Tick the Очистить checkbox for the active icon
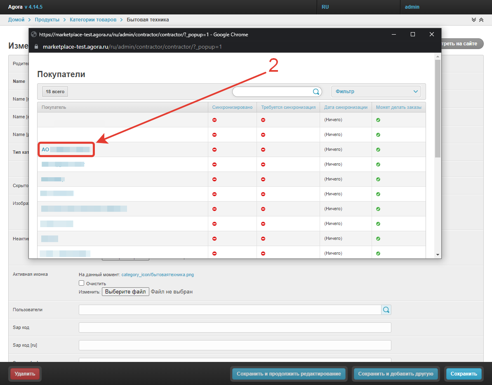Viewport: 492px width, 385px height. 81,283
